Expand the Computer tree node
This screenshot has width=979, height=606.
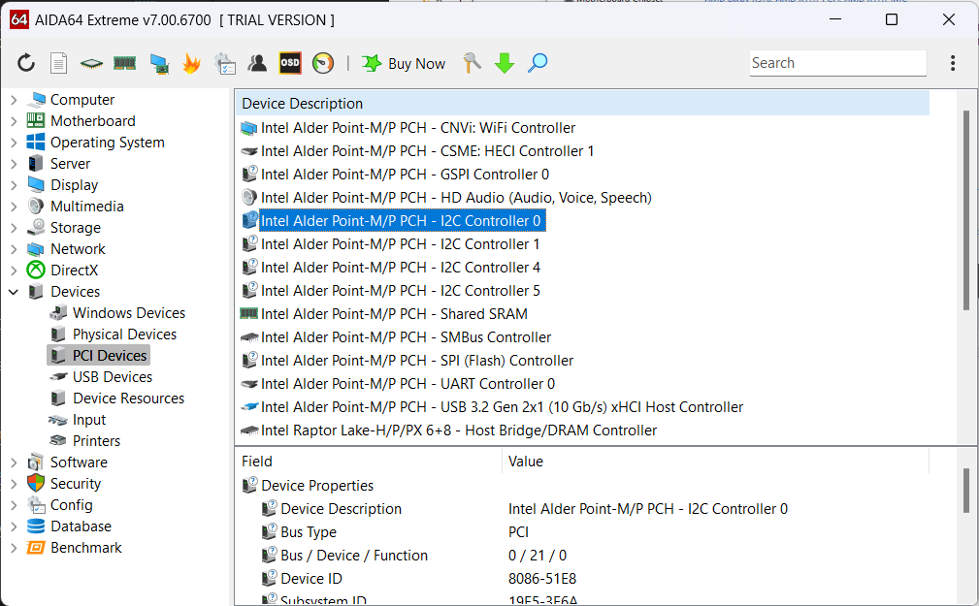point(14,100)
